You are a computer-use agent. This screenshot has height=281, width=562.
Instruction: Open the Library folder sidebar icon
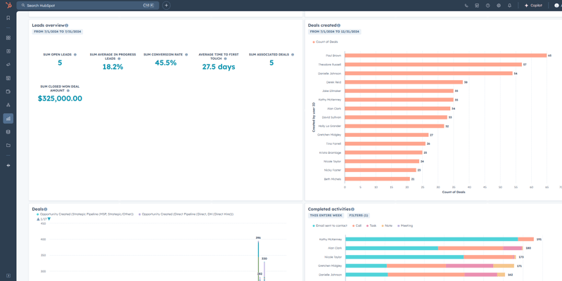pyautogui.click(x=8, y=145)
